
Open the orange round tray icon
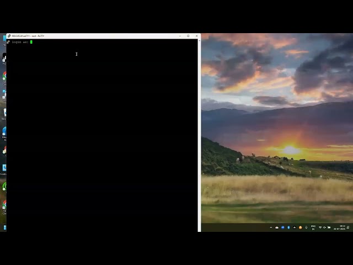300,227
